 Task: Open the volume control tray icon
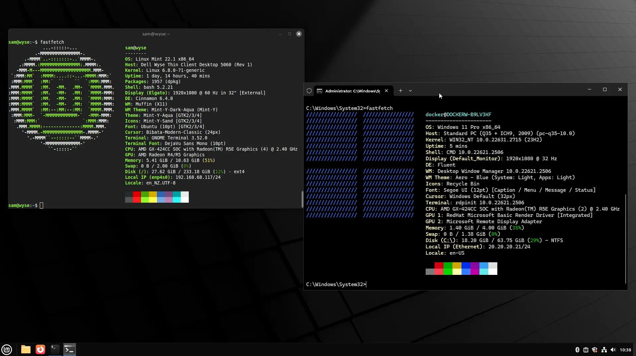613,350
